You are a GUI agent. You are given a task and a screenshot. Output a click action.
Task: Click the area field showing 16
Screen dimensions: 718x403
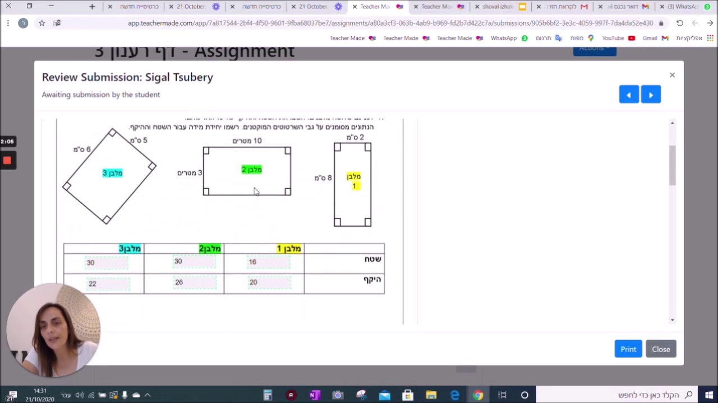(269, 262)
